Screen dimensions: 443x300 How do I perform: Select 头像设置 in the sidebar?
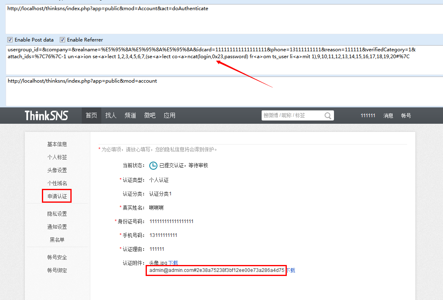(57, 170)
